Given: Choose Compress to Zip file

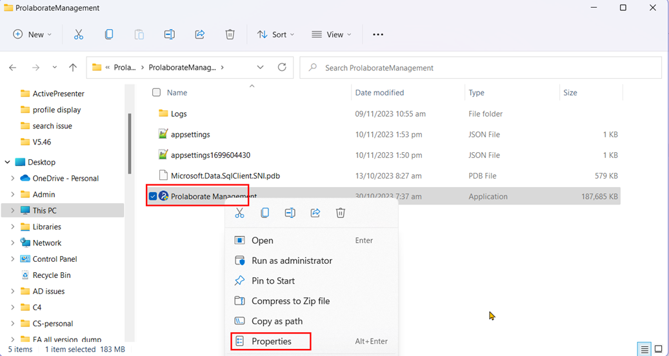Looking at the screenshot, I should click(311, 301).
